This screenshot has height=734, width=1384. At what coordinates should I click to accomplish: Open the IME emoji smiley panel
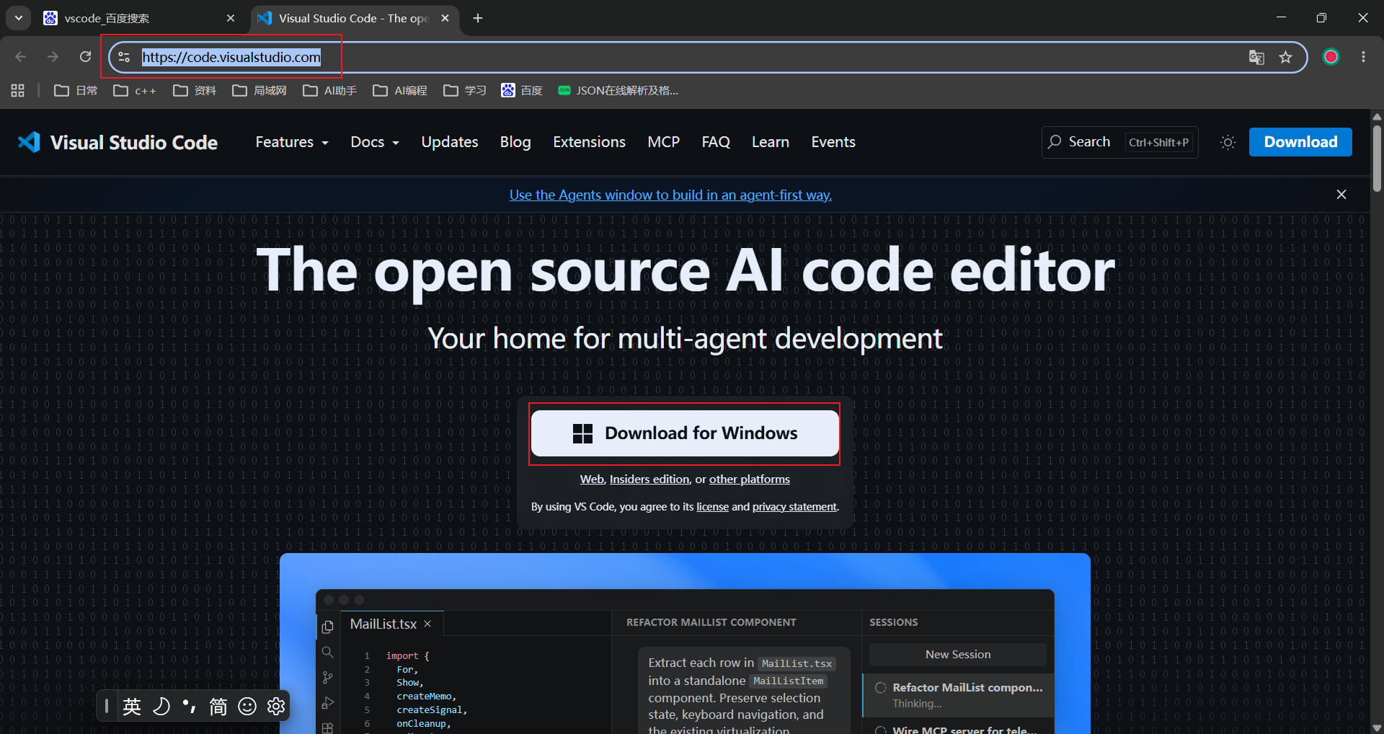pyautogui.click(x=247, y=706)
